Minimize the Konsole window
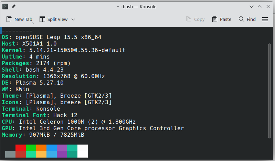Screen dimensions: 275x161 coord(252,7)
